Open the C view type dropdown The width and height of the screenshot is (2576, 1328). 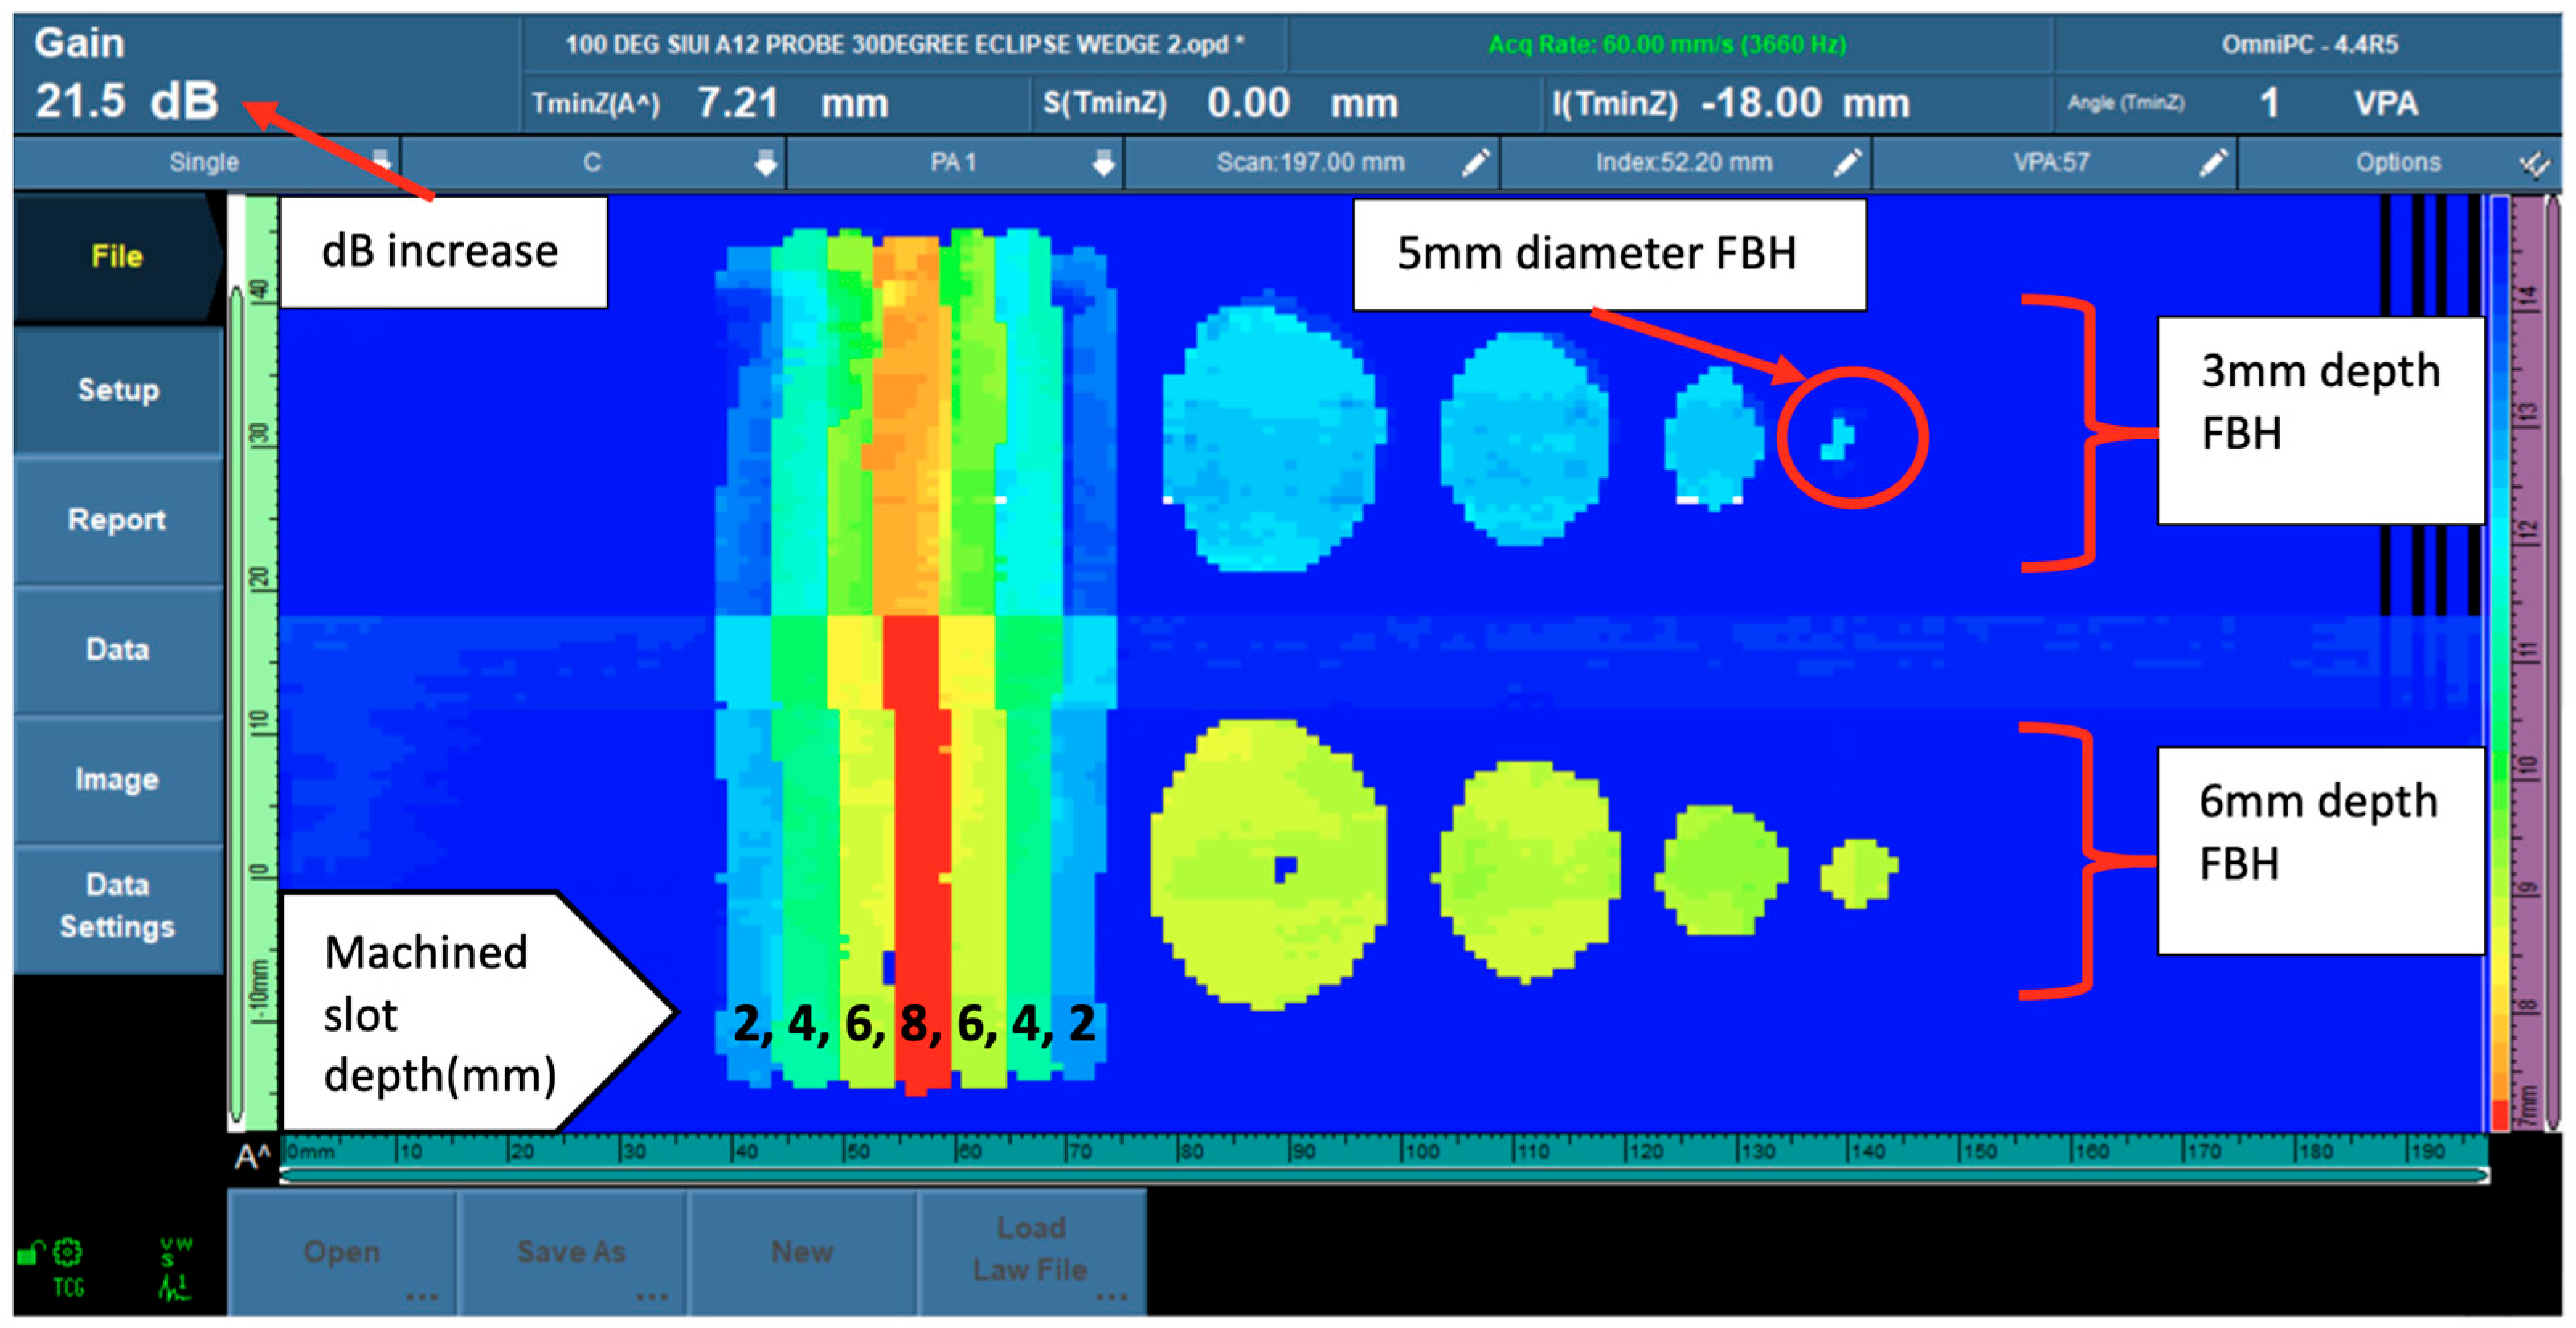click(x=765, y=162)
